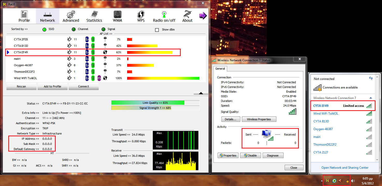
Task: Select CYTA EF49 row in AP list
Action: (106, 52)
